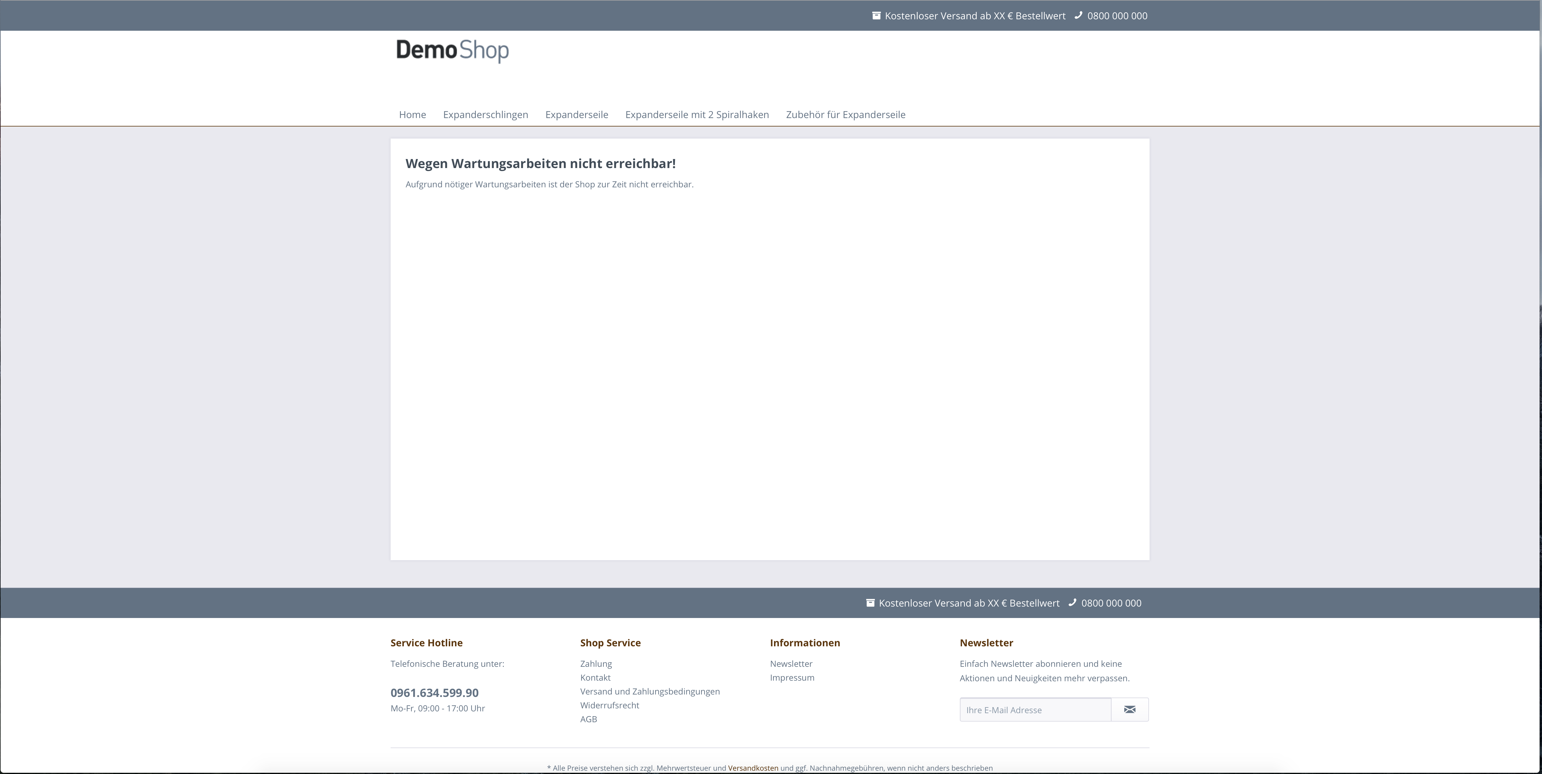The height and width of the screenshot is (774, 1542).
Task: Click the Einfach Newsletter abonnieren description
Action: pyautogui.click(x=1044, y=670)
